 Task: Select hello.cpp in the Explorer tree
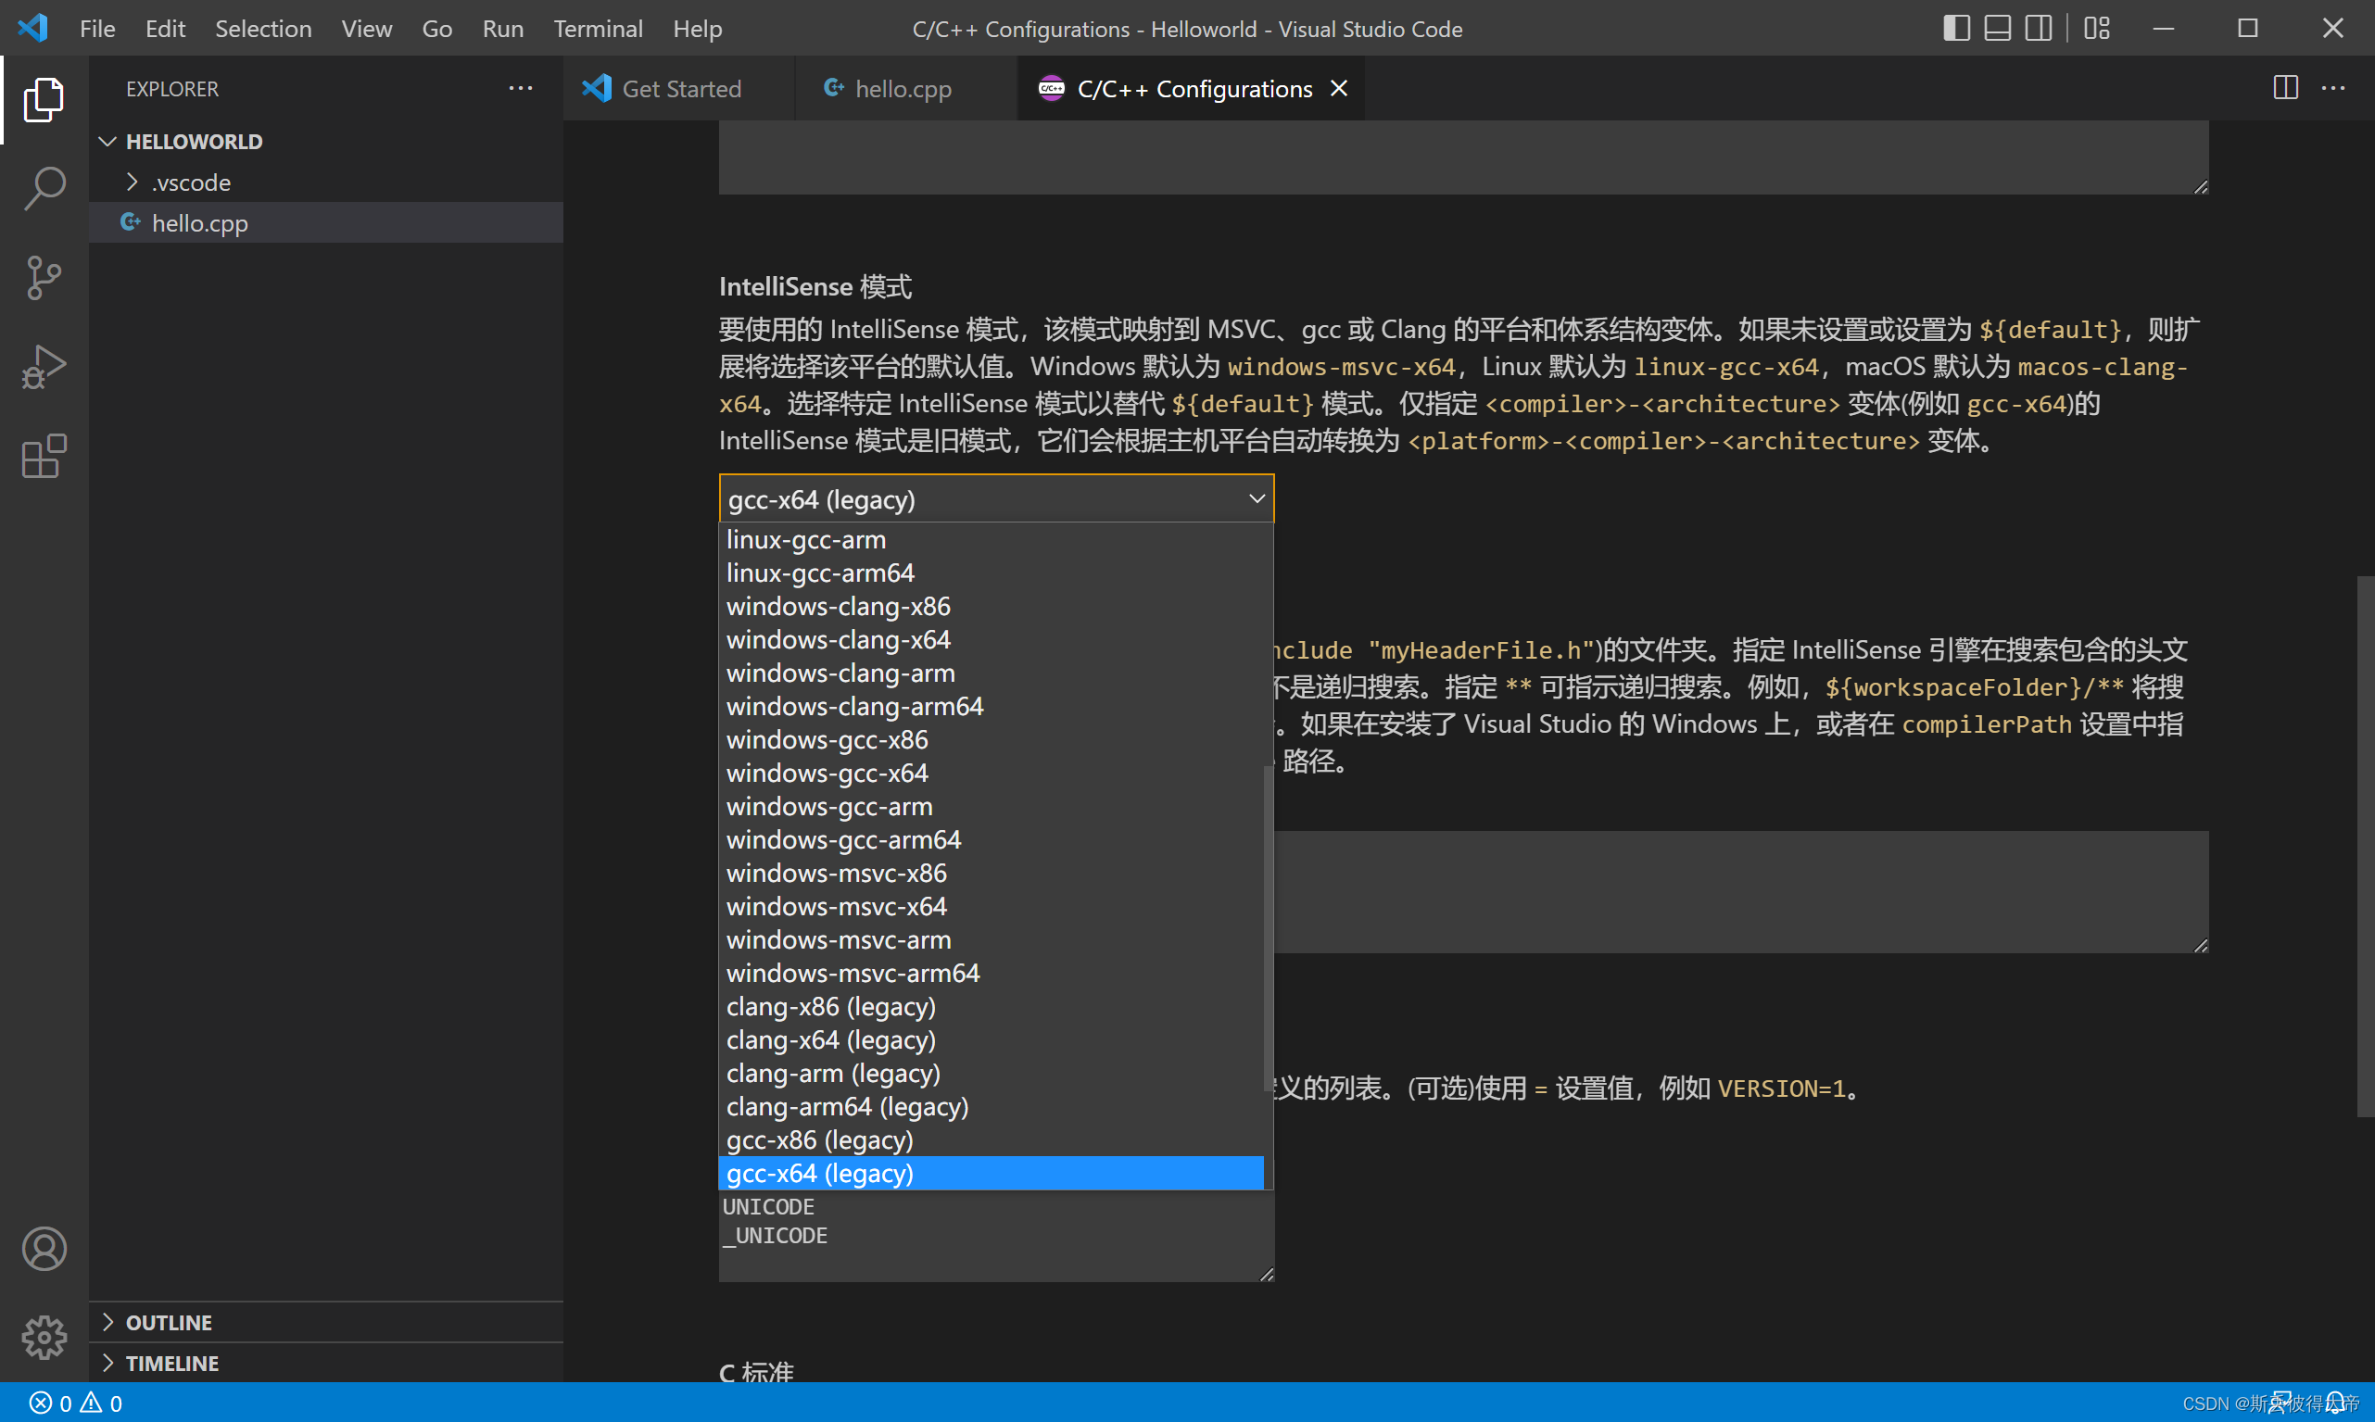tap(326, 223)
